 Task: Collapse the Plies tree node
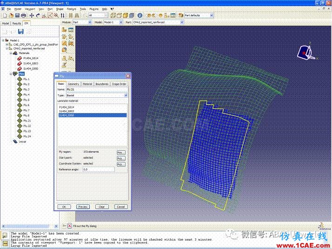pos(11,74)
